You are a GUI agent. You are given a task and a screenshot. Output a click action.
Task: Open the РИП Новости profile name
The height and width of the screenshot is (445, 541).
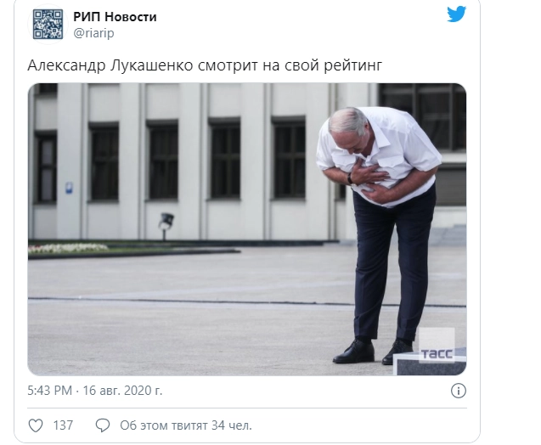[x=115, y=16]
